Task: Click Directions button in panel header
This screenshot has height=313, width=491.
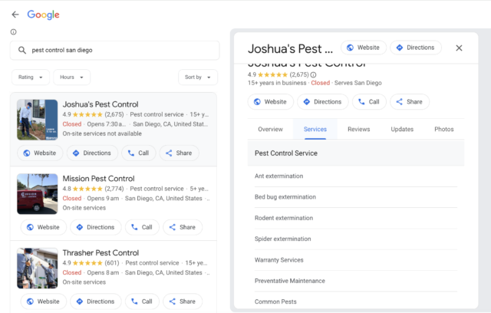Action: [414, 48]
